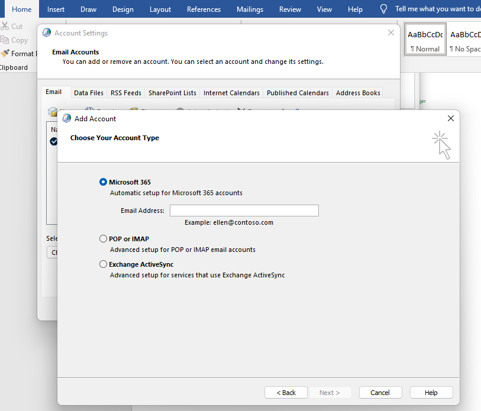Select Exchange ActiveSync account type
The width and height of the screenshot is (481, 411).
[x=103, y=264]
